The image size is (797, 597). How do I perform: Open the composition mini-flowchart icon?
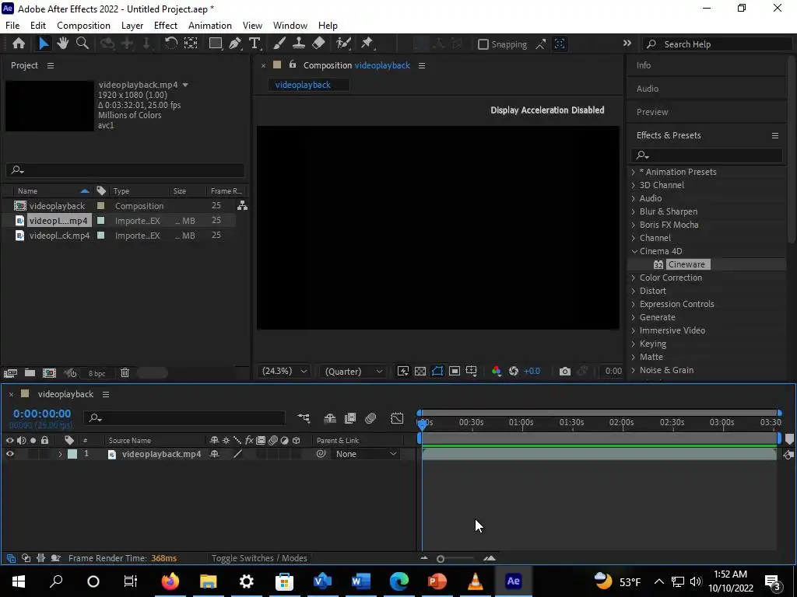(x=304, y=417)
